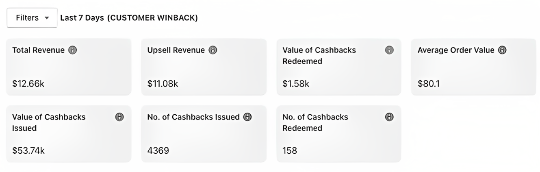Click the Upsell Revenue info icon
Viewport: 540px width, 172px height.
[x=213, y=50]
